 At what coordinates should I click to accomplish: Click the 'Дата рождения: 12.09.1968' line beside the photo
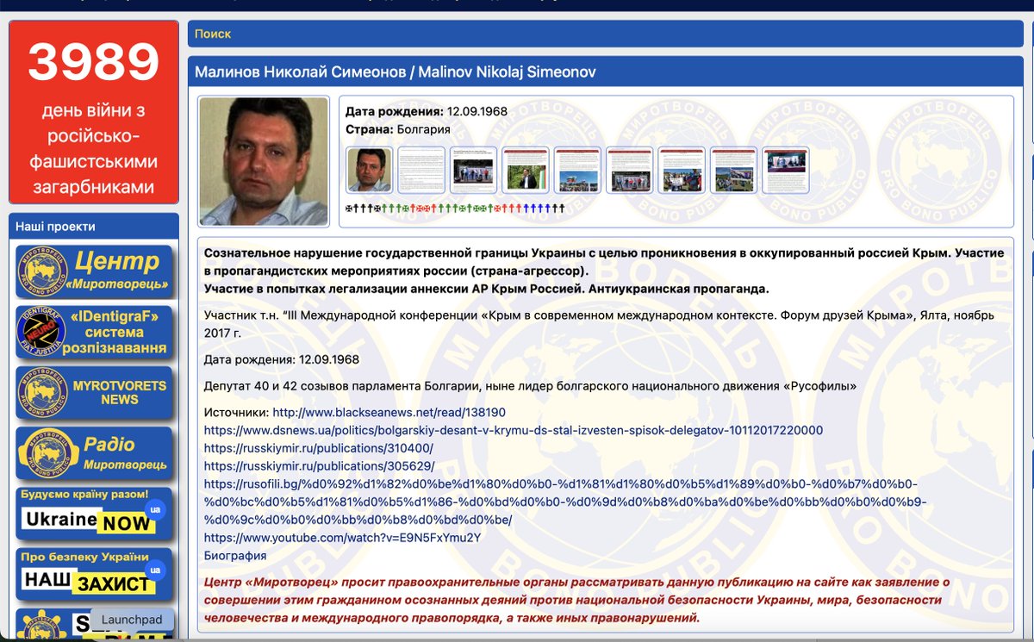[x=427, y=111]
